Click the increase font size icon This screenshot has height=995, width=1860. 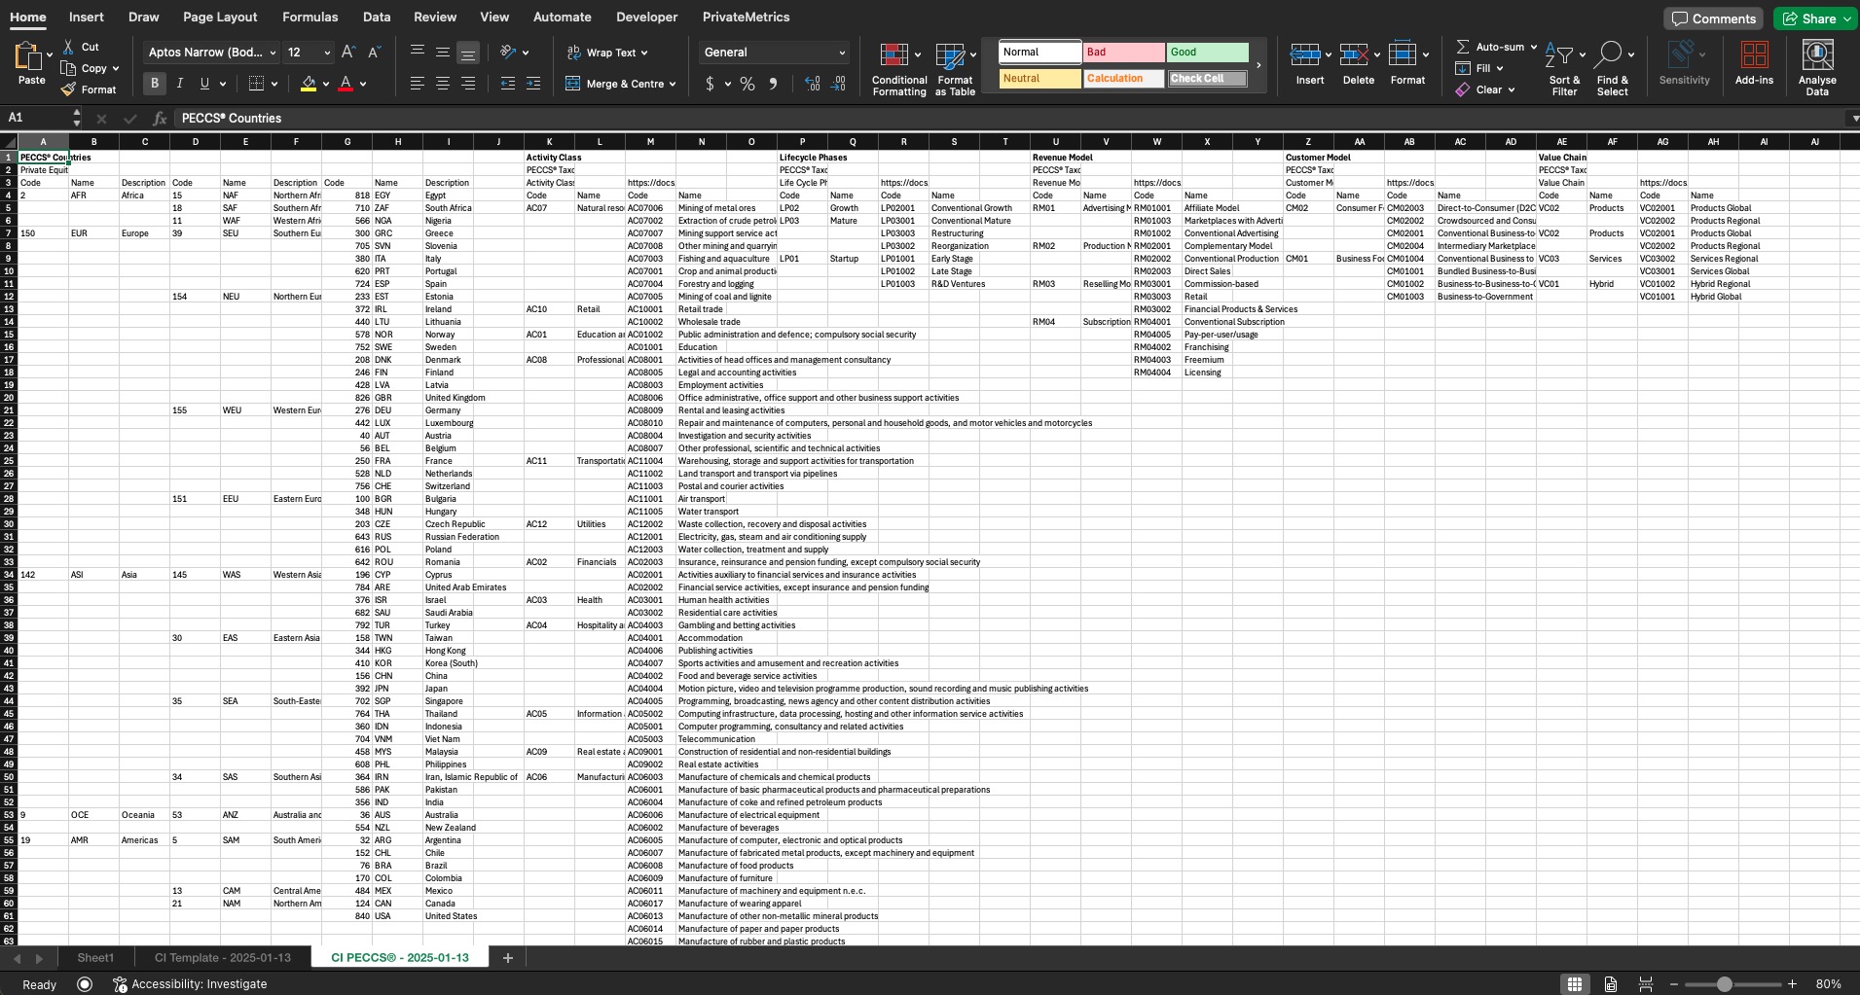click(348, 53)
